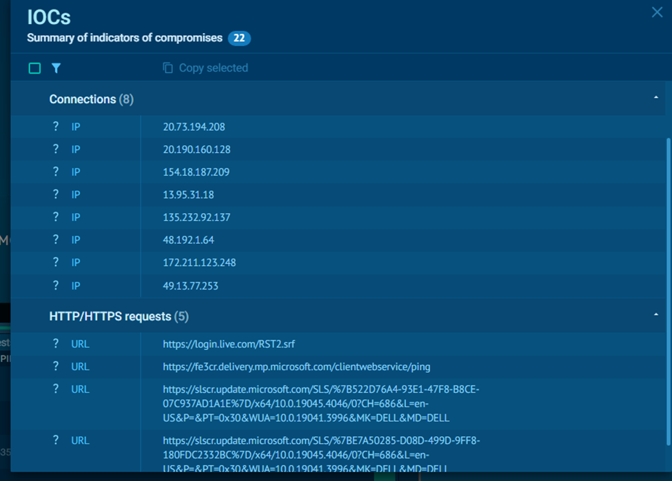Click the IP type label beside 13.95.31.18
This screenshot has height=481, width=672.
[x=76, y=195]
